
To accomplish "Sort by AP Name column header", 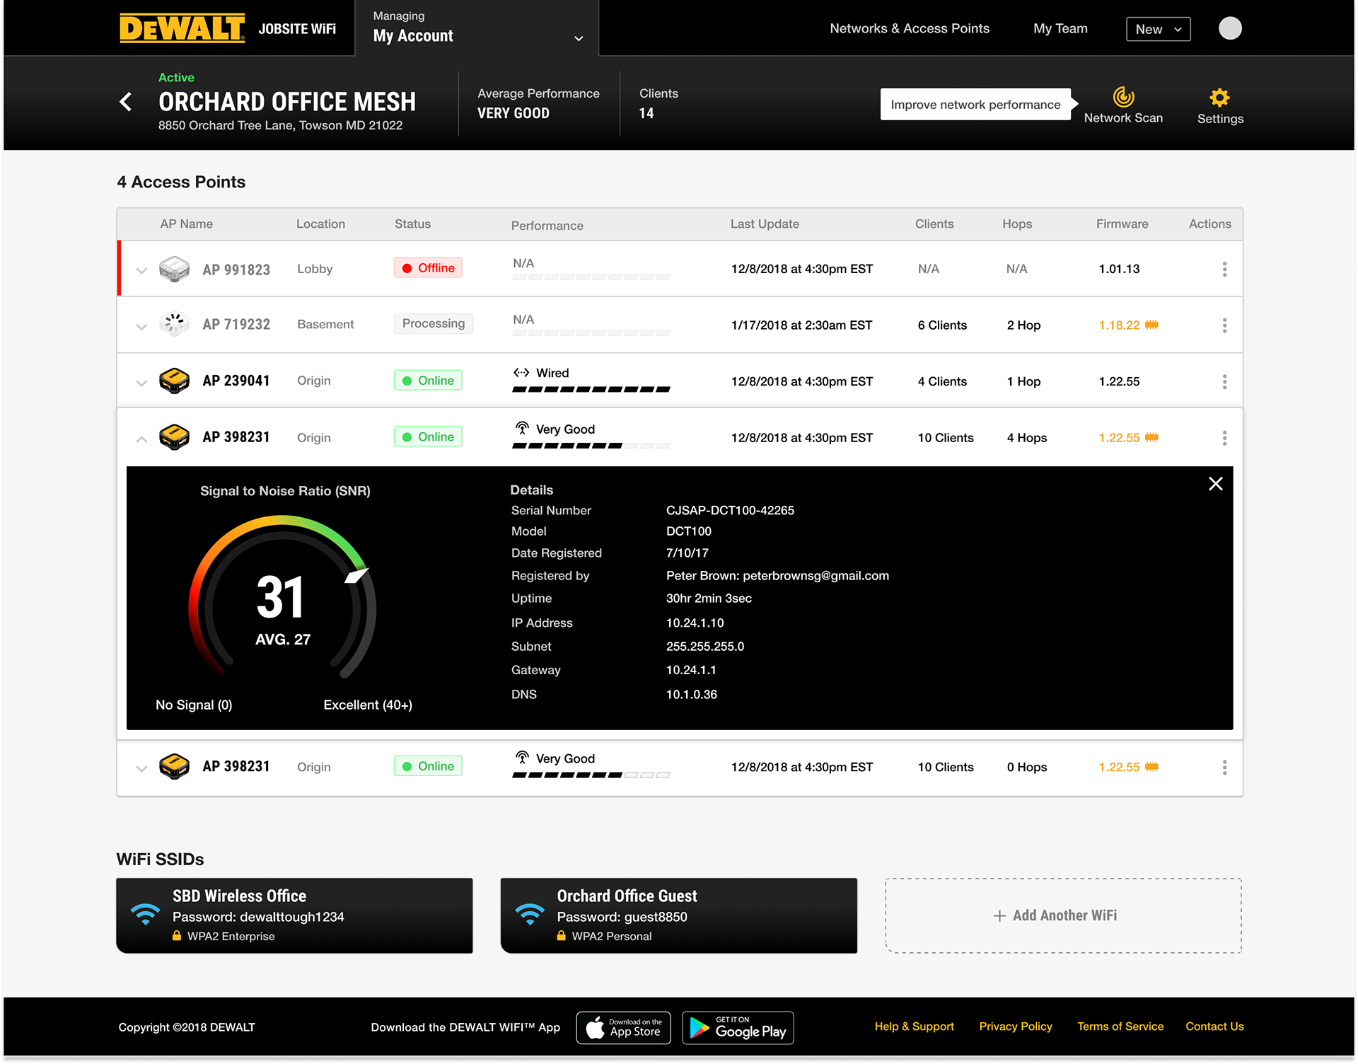I will pyautogui.click(x=186, y=224).
